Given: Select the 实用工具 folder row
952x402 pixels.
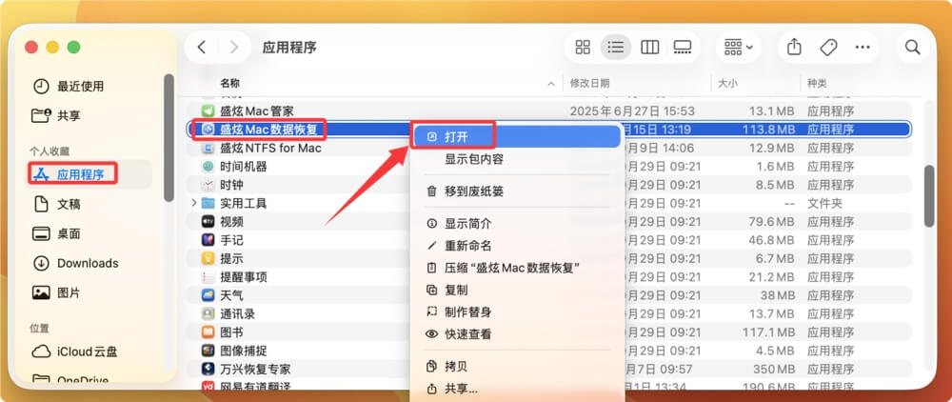Looking at the screenshot, I should (547, 203).
